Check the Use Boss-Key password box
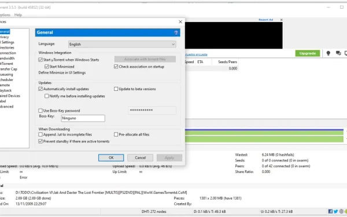 coord(40,111)
